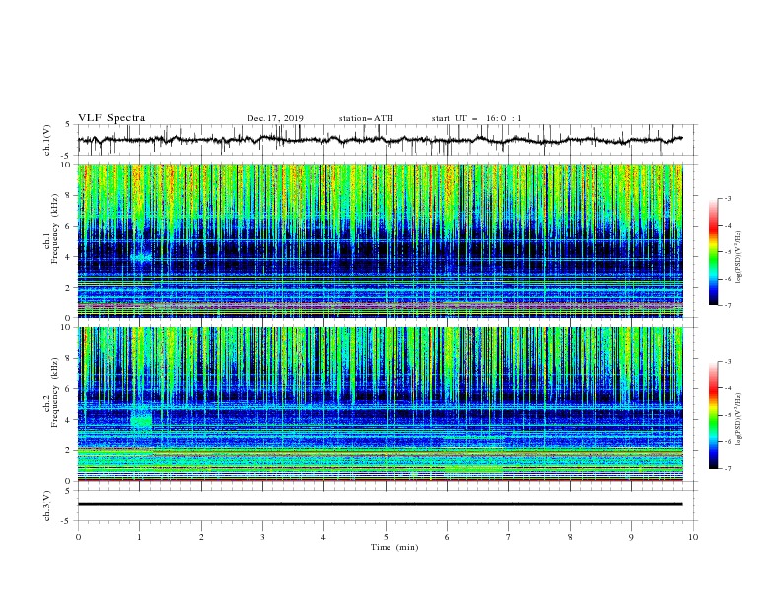Click time axis tick label "0"

pos(78,537)
